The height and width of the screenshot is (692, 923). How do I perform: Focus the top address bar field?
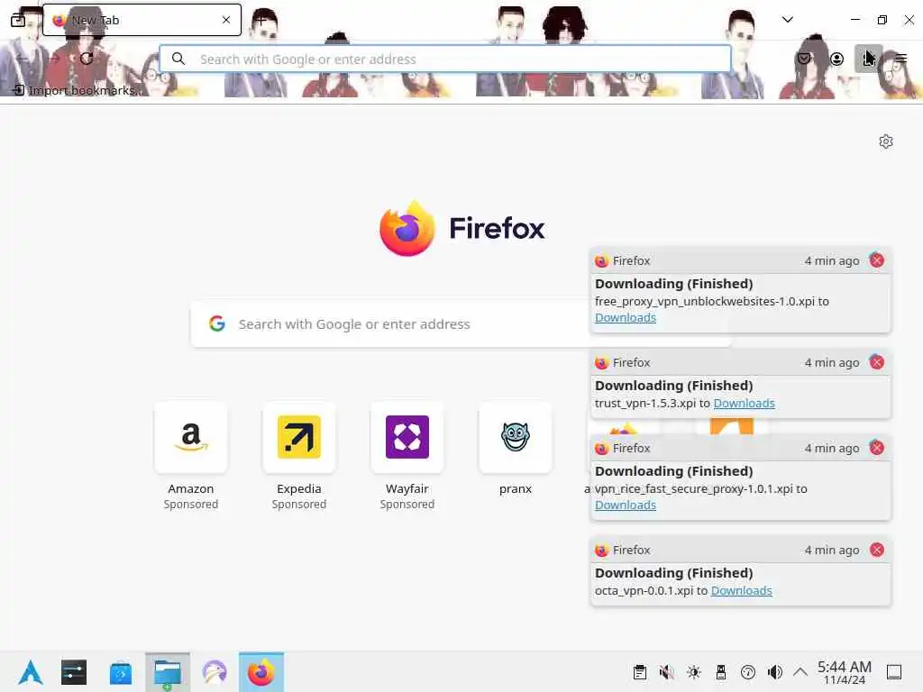[445, 59]
